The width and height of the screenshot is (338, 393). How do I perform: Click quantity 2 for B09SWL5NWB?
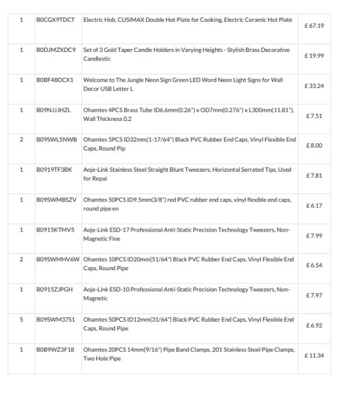coord(21,140)
